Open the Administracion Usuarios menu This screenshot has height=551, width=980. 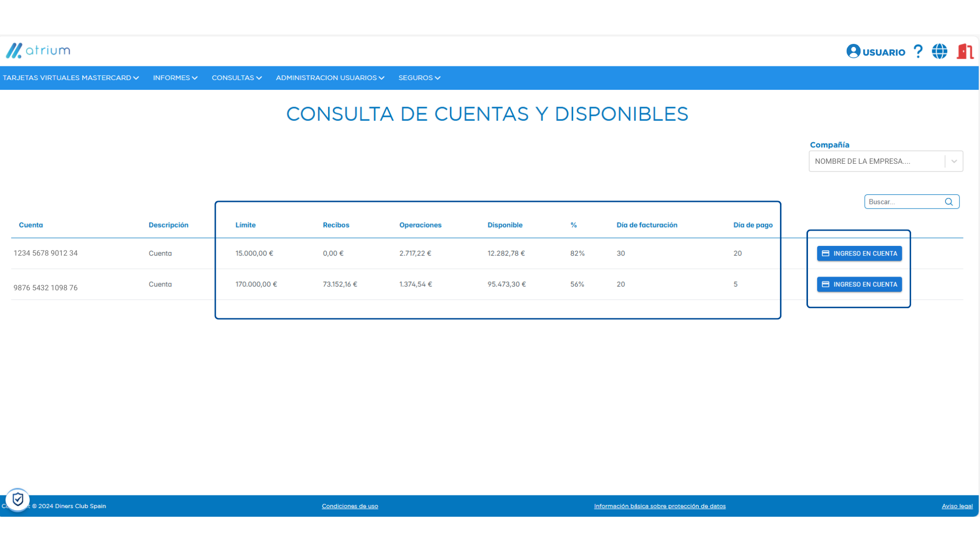point(330,78)
